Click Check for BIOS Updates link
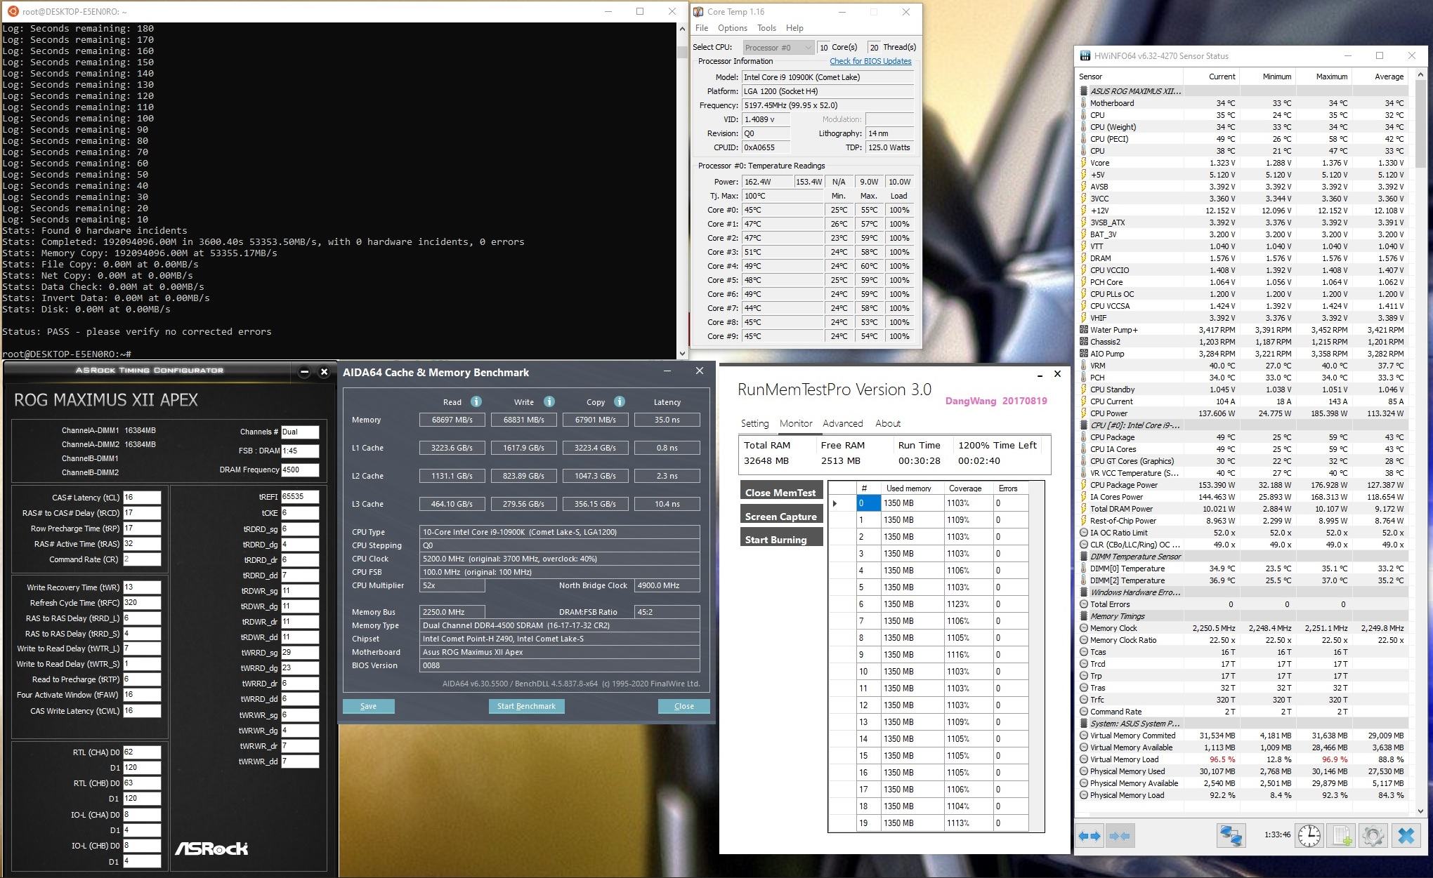This screenshot has height=878, width=1433. (870, 61)
